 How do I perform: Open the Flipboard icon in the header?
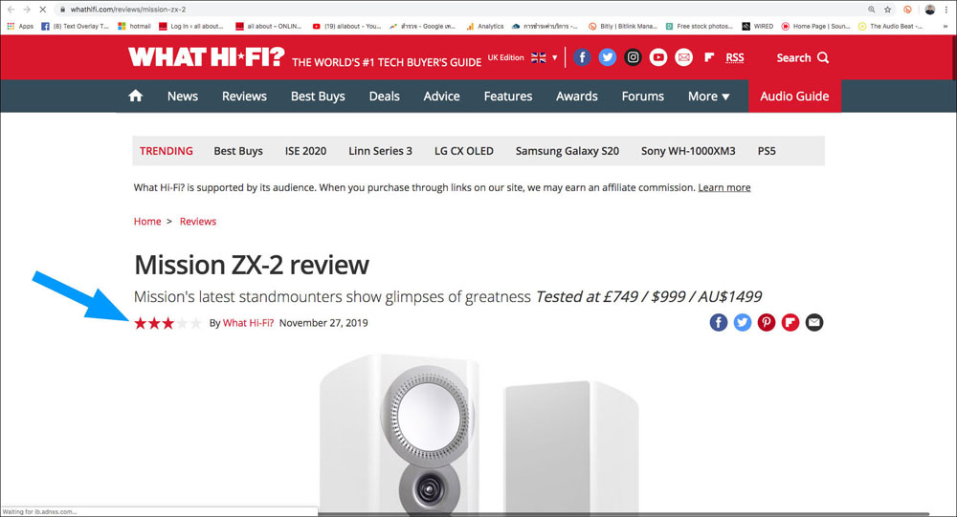(x=708, y=57)
